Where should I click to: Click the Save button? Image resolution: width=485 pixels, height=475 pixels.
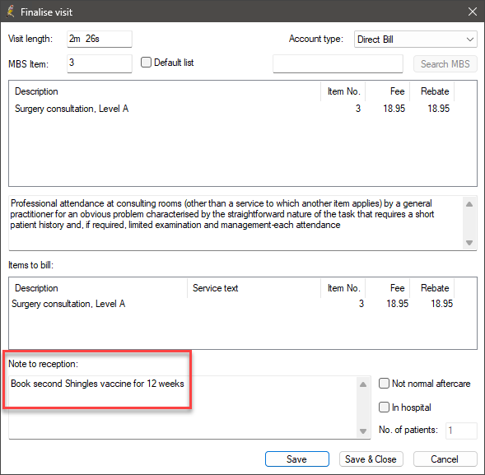[297, 459]
